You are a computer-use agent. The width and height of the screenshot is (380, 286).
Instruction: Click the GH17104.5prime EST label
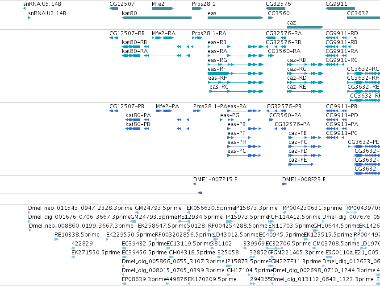coord(251,270)
